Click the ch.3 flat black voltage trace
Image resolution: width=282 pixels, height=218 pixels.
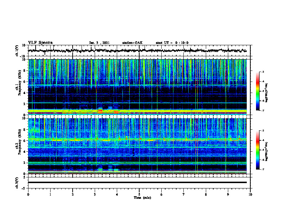point(137,182)
